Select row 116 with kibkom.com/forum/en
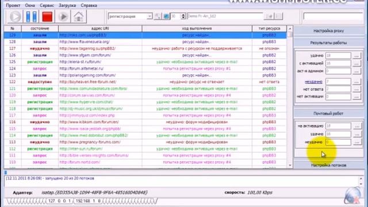368x207 pixels. (x=145, y=122)
